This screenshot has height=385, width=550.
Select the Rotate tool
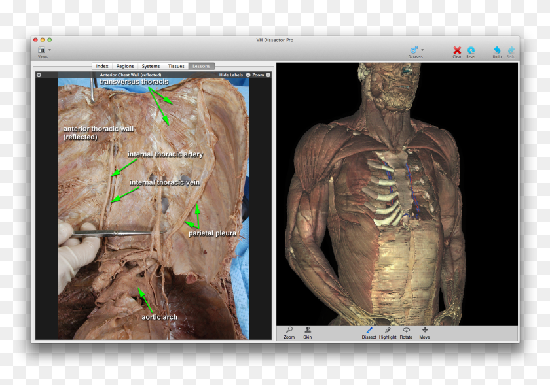point(406,333)
